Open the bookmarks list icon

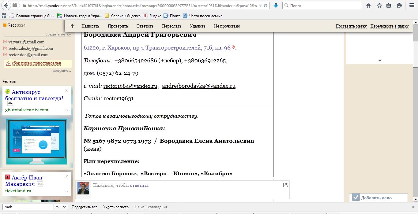(x=389, y=6)
